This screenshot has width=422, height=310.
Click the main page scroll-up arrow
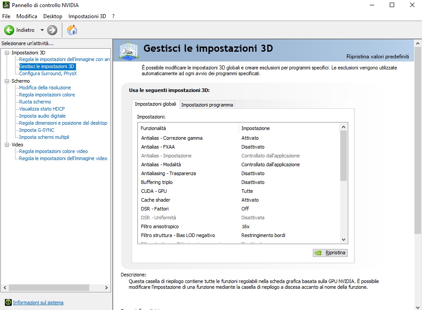pos(418,43)
